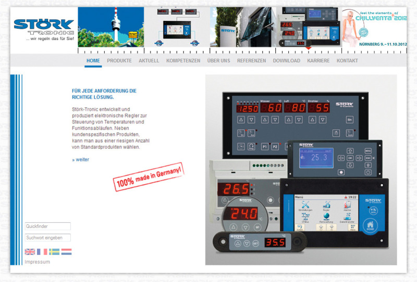The image size is (417, 282).
Task: Go to the DOWNLOAD page
Action: click(x=286, y=60)
